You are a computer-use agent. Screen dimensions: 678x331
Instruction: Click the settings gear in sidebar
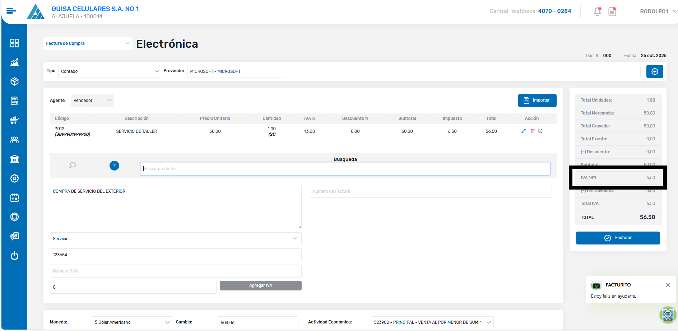click(x=14, y=178)
